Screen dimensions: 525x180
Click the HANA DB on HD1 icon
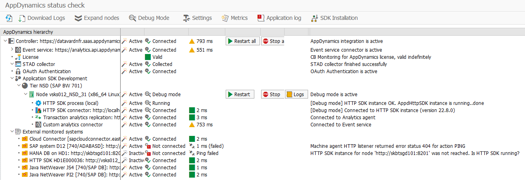[x=25, y=153]
